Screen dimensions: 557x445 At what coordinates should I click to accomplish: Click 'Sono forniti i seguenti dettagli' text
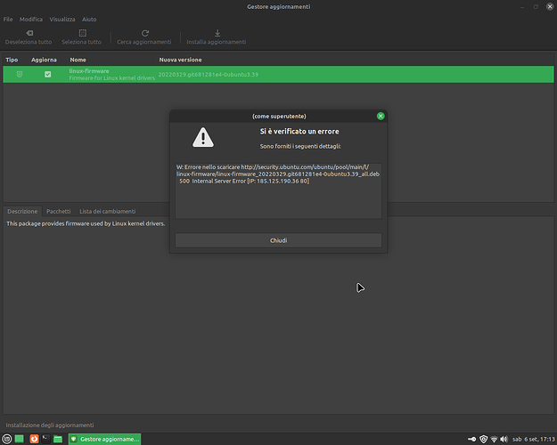pos(300,146)
